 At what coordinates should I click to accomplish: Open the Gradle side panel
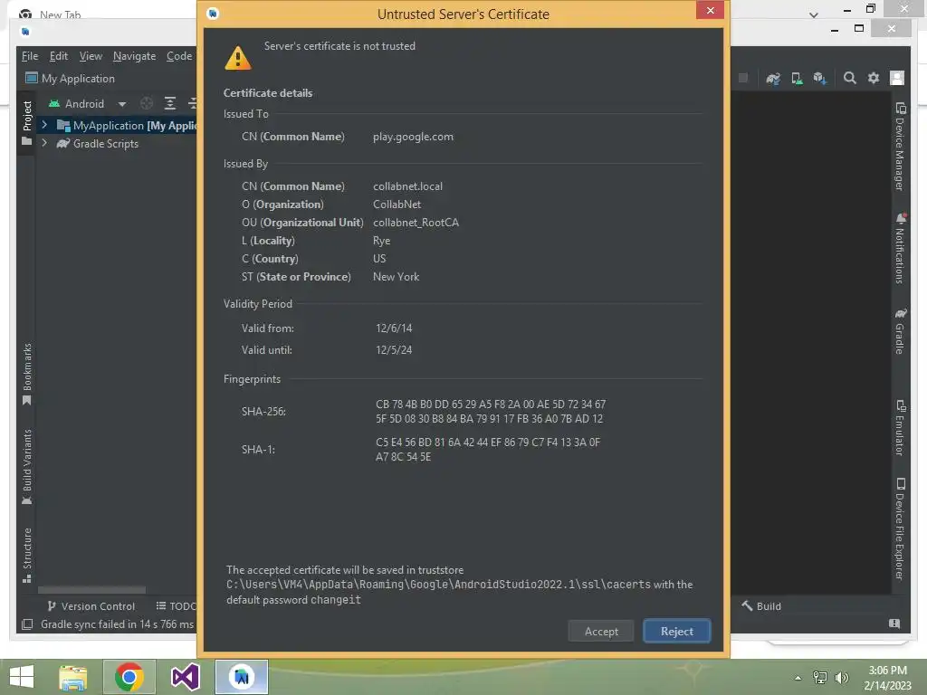coord(900,331)
